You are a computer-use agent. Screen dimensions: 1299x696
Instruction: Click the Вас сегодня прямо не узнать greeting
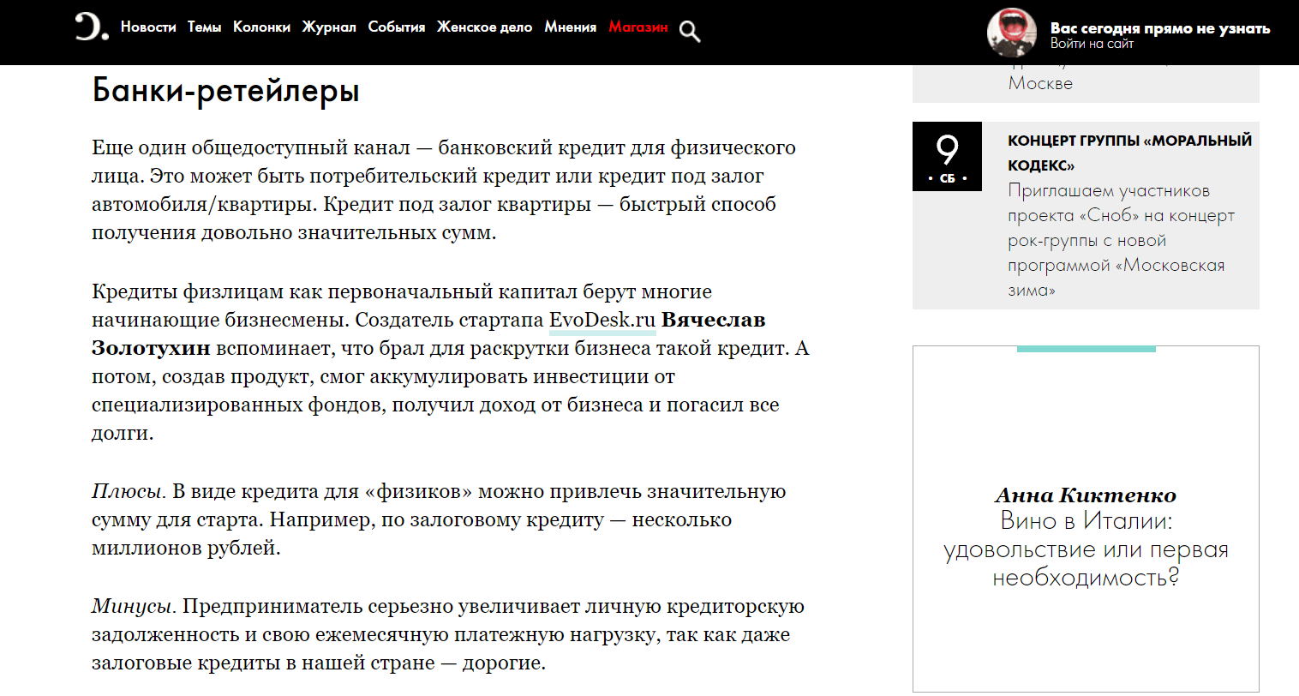[1159, 28]
